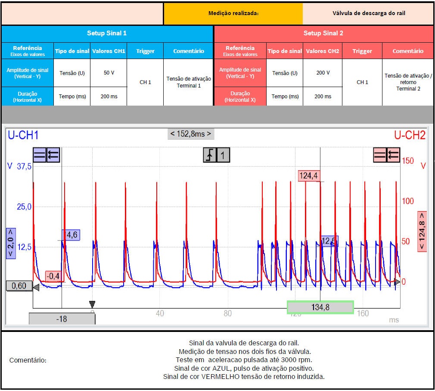435x391 pixels.
Task: Click the Setup Sinal 1 header
Action: [x=107, y=33]
